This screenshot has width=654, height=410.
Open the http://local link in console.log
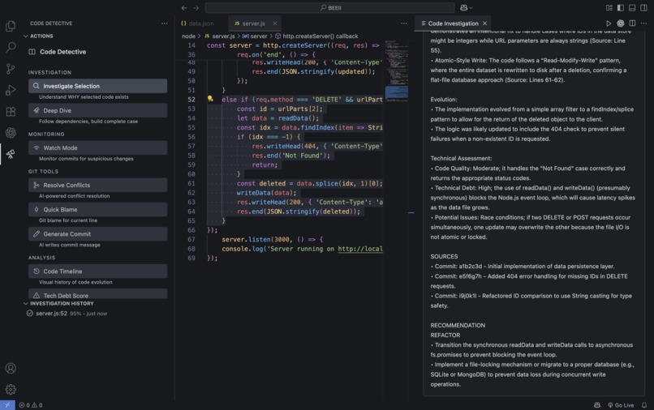(360, 249)
